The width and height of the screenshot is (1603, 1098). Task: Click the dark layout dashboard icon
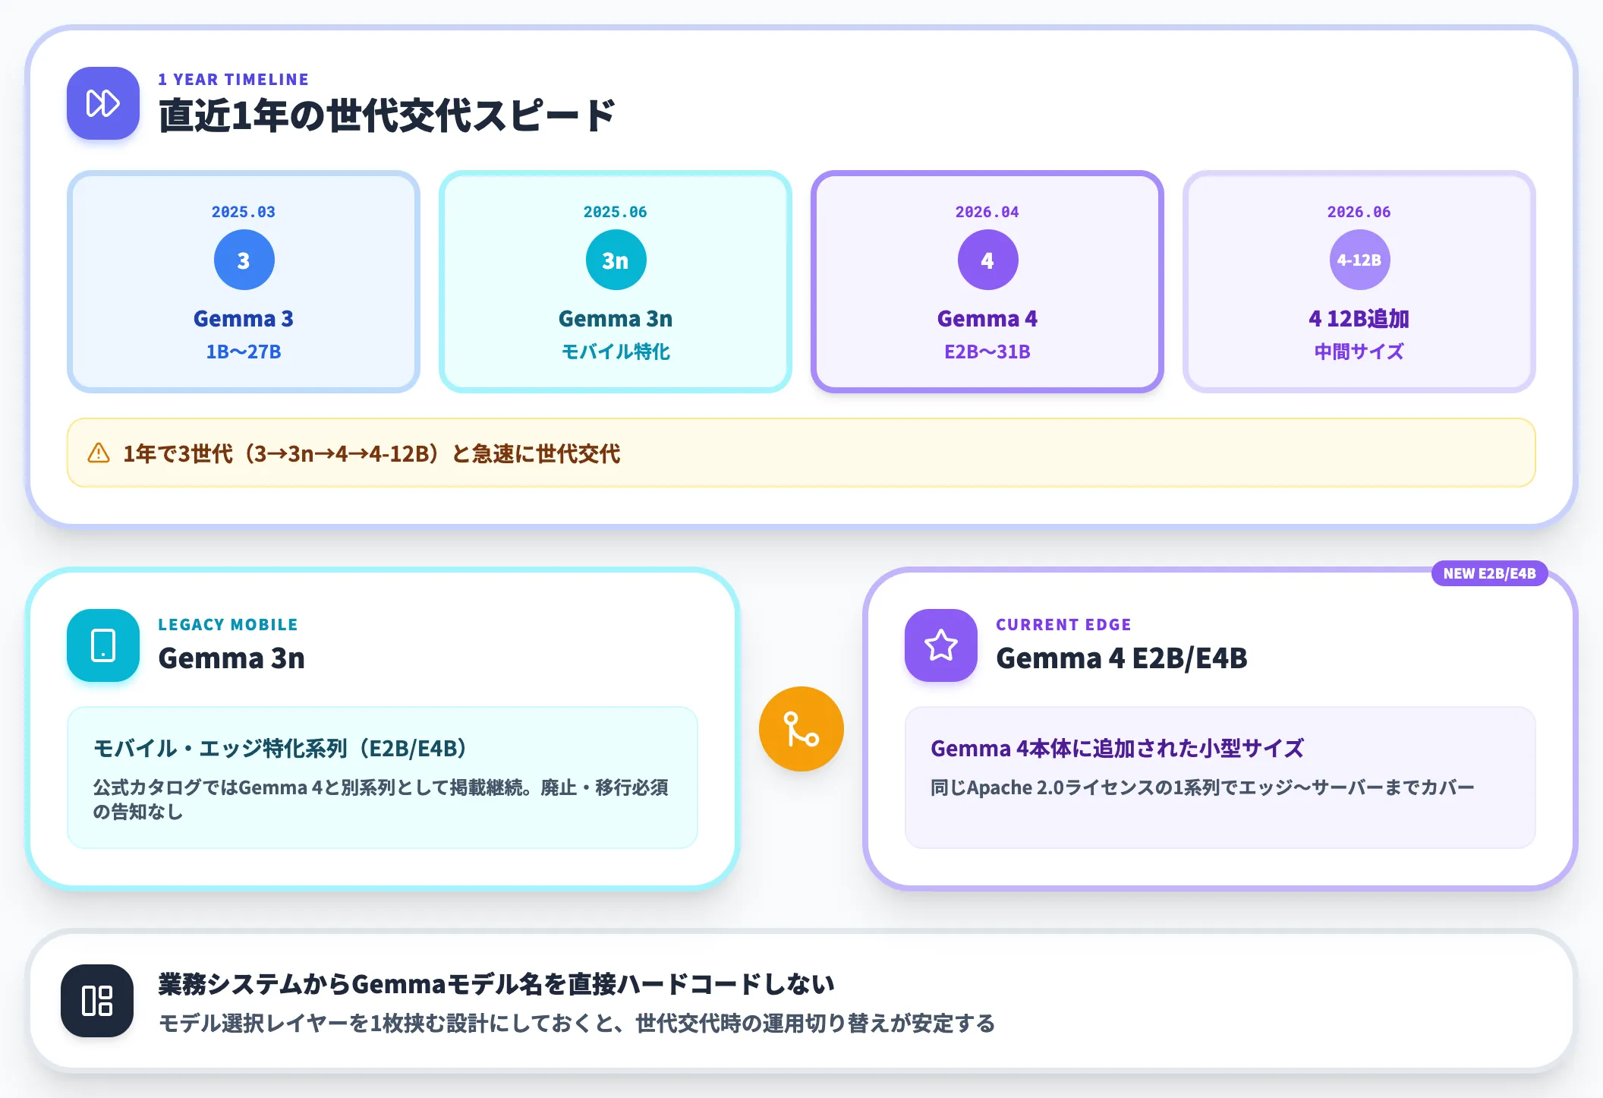[x=97, y=1001]
